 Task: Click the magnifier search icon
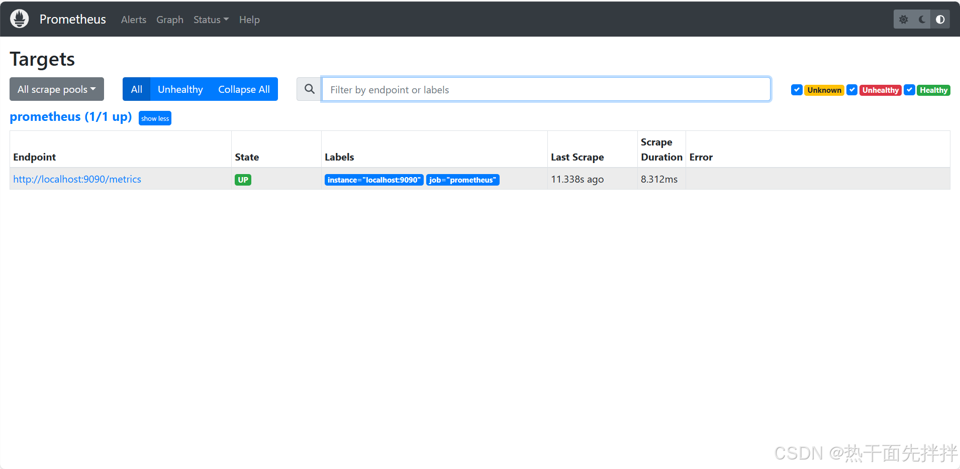[310, 89]
